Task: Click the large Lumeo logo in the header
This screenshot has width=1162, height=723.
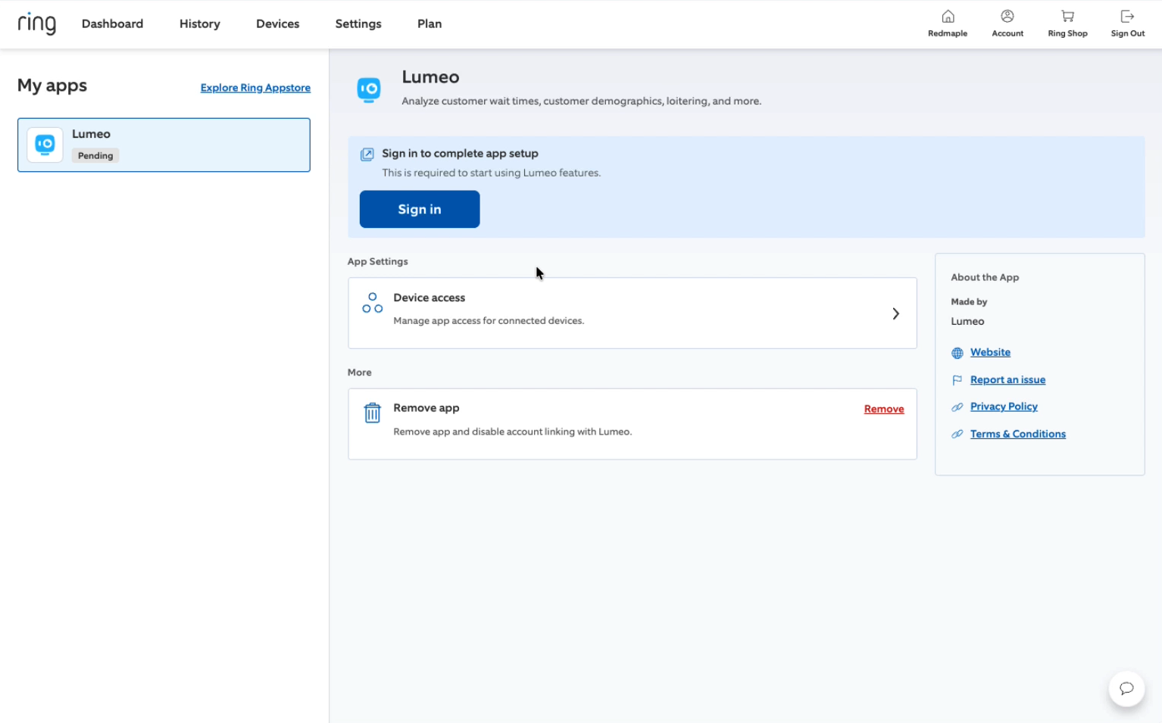Action: 369,89
